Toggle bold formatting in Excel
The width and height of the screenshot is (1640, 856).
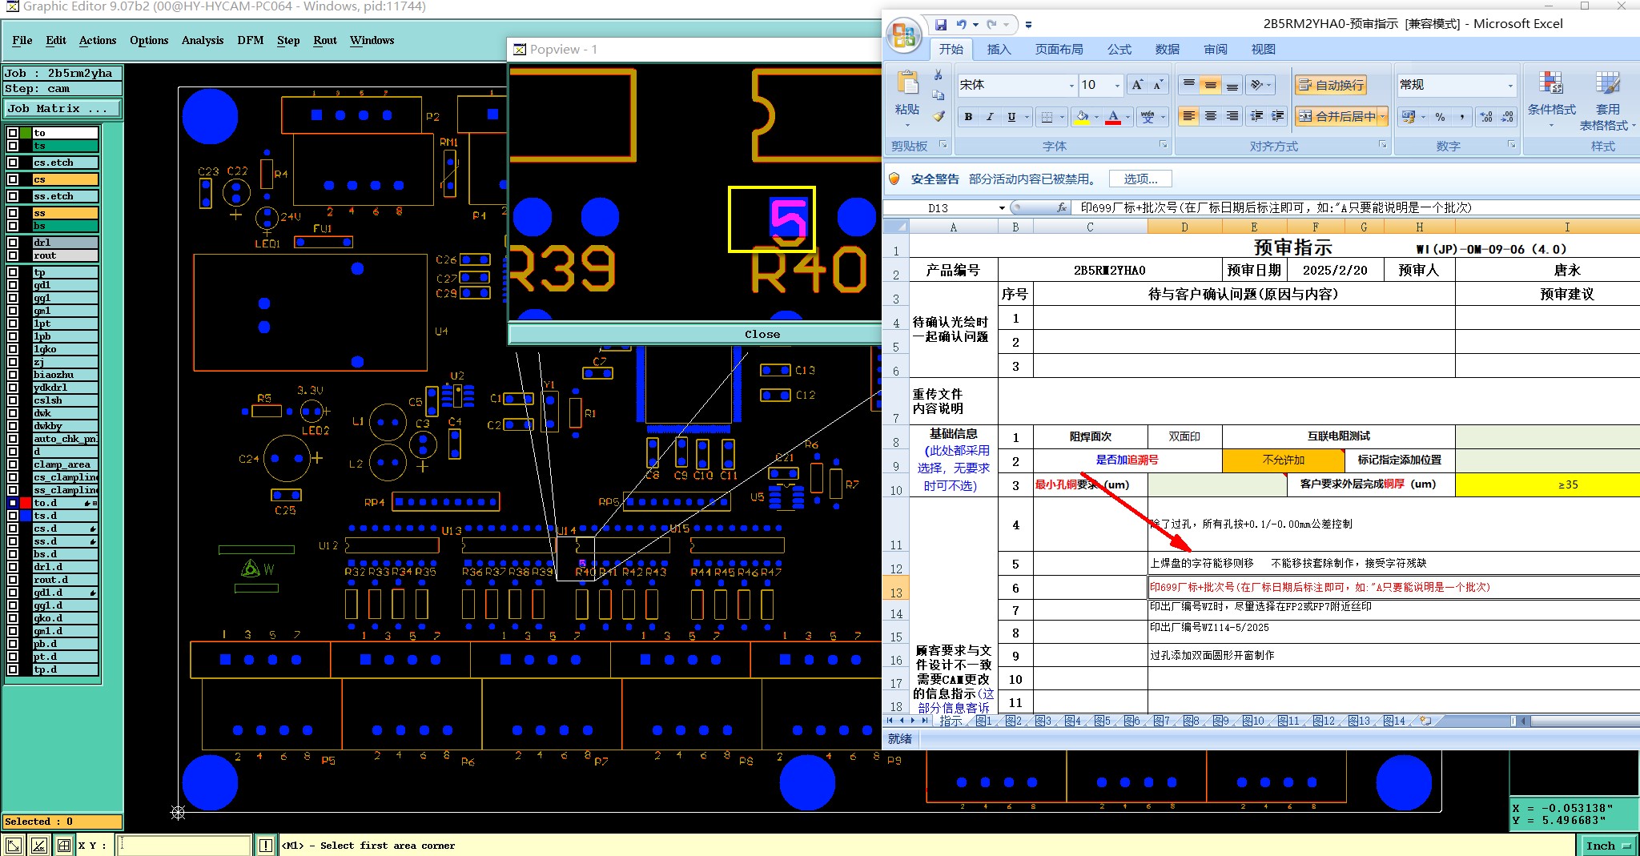click(969, 117)
